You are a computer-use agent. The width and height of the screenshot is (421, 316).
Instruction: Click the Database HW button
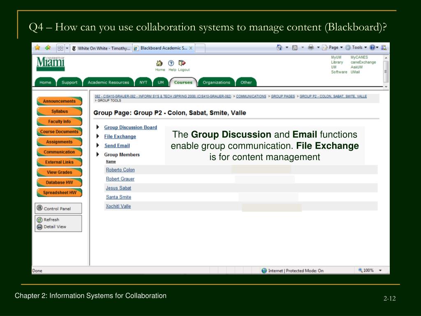(x=59, y=182)
